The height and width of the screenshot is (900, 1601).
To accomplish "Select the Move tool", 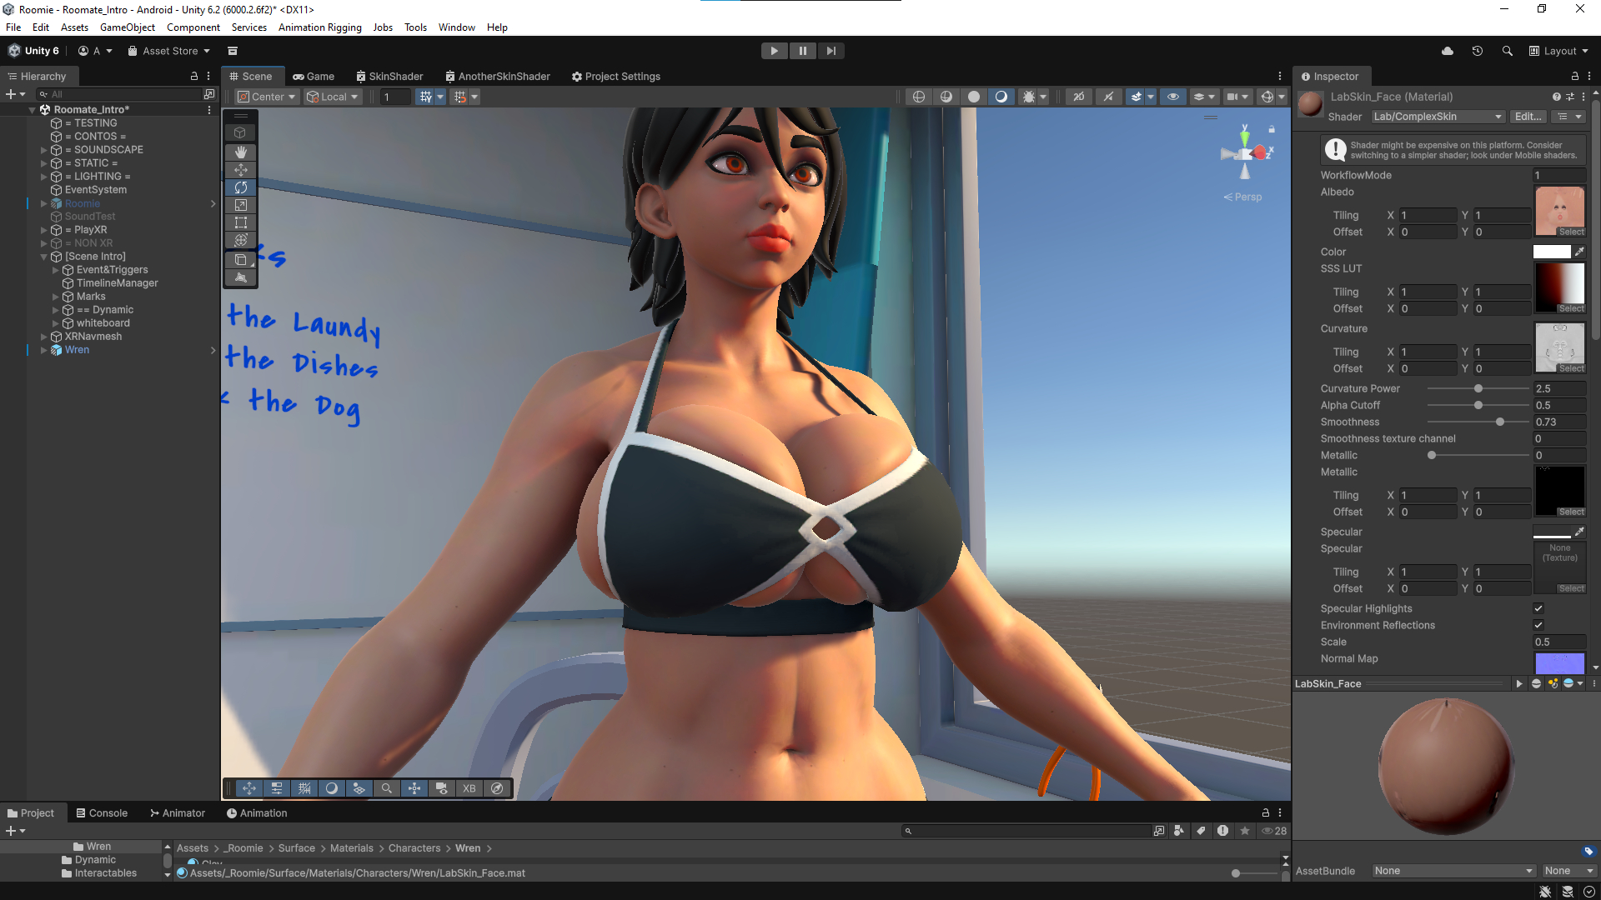I will tap(240, 170).
